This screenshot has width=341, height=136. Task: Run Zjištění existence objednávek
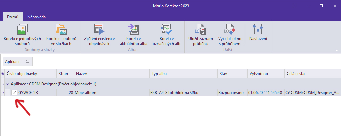pyautogui.click(x=99, y=35)
